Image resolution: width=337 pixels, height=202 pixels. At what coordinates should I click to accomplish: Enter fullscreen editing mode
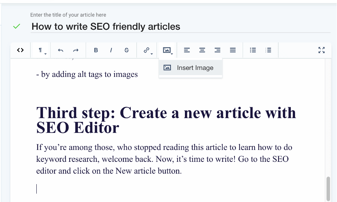pos(321,50)
